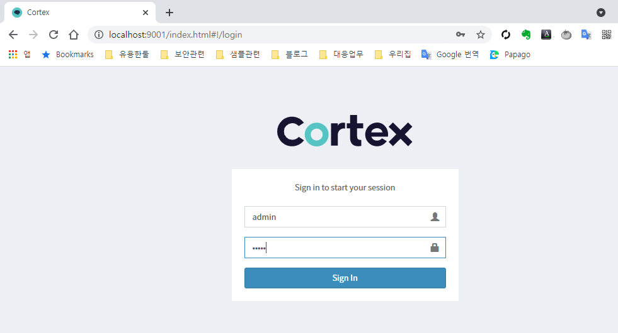618x333 pixels.
Task: Click the browser back arrow
Action: (x=13, y=35)
